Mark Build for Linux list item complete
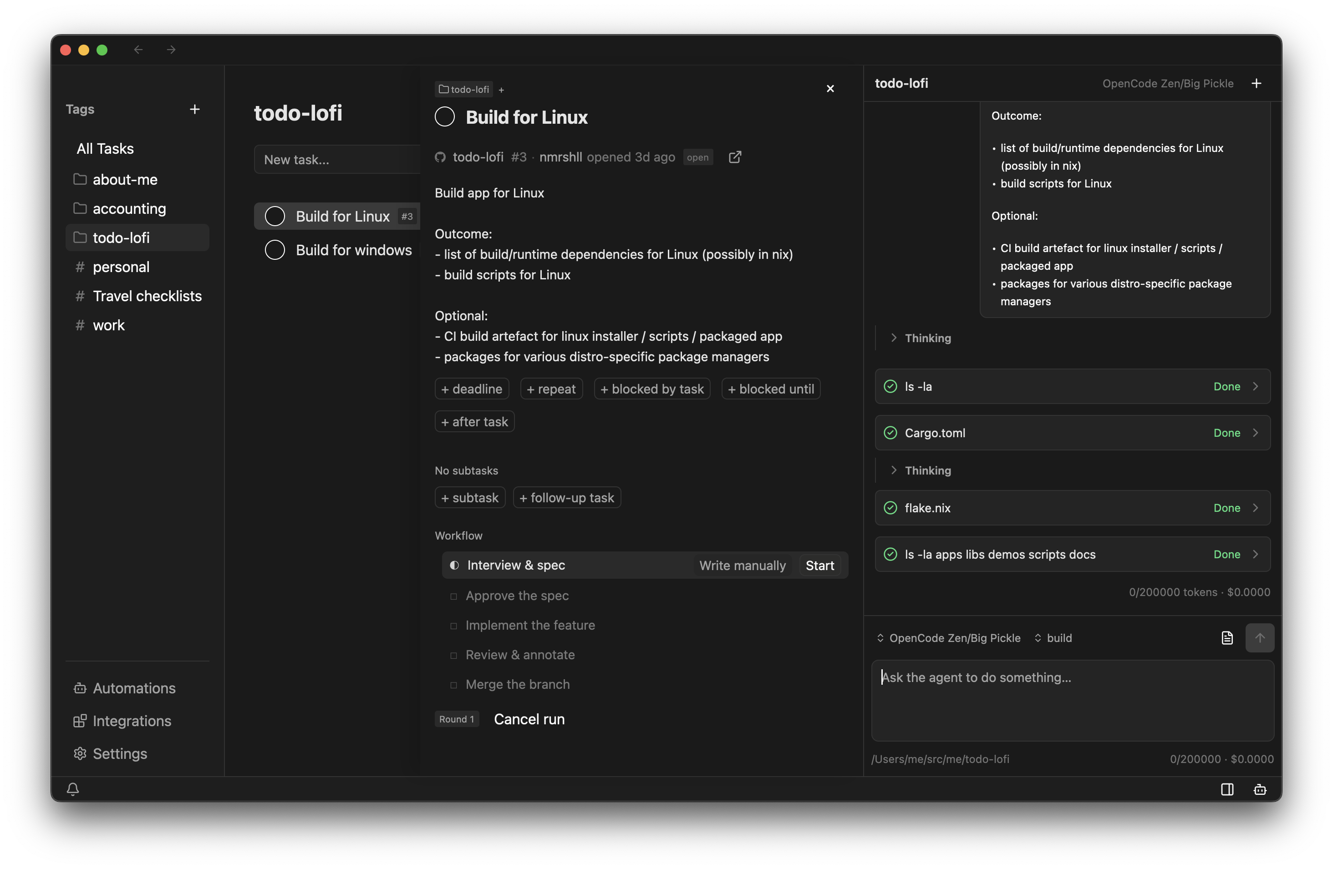Viewport: 1333px width, 869px height. pos(275,216)
